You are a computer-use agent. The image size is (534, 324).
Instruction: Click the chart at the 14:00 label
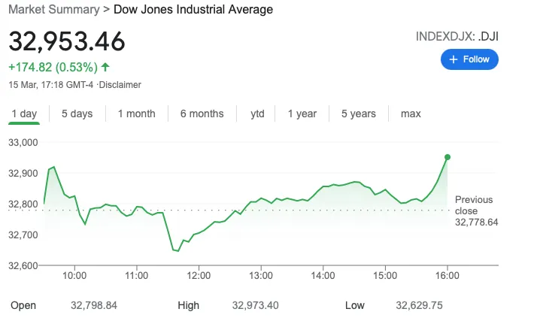tap(323, 276)
